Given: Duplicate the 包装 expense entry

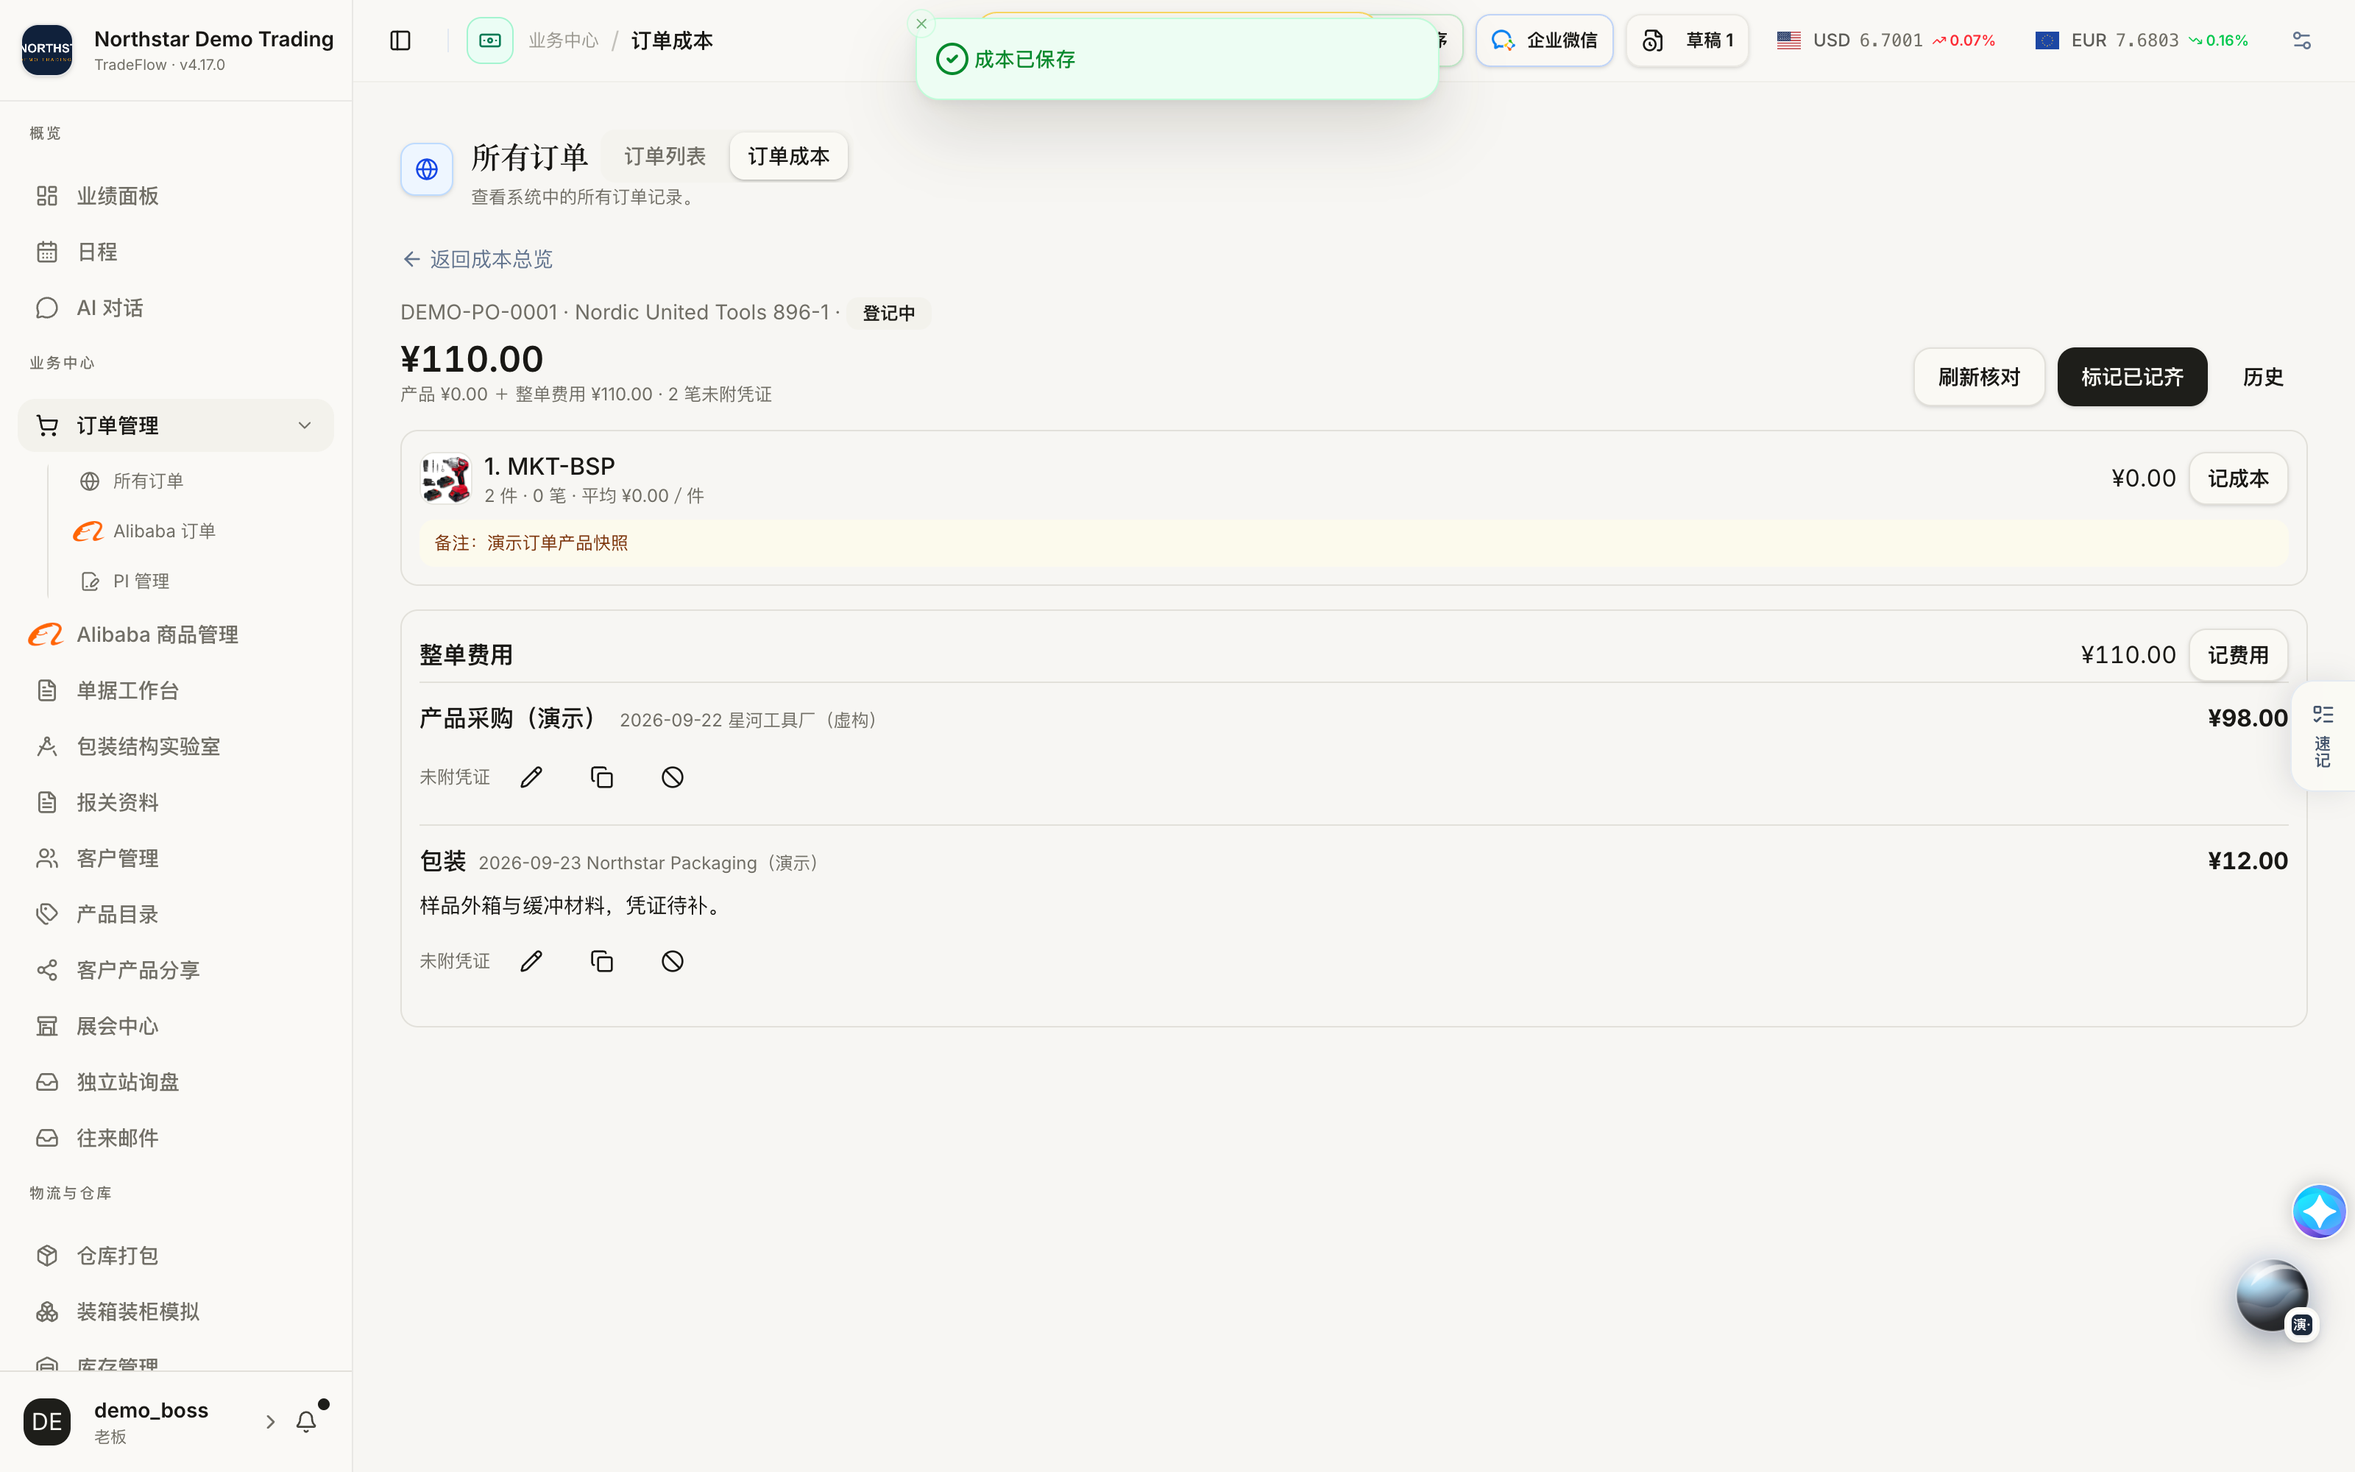Looking at the screenshot, I should [601, 961].
